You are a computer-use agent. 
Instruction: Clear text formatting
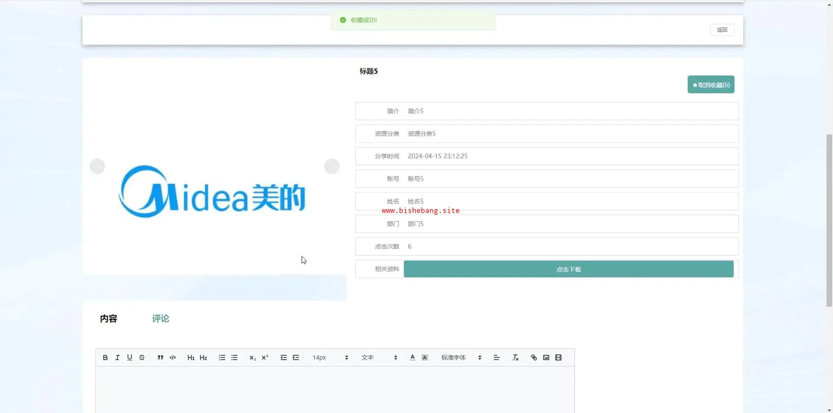pyautogui.click(x=515, y=357)
